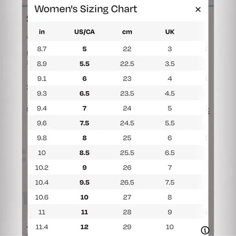Choose US/CA size 12
236x236 pixels.
[85, 227]
